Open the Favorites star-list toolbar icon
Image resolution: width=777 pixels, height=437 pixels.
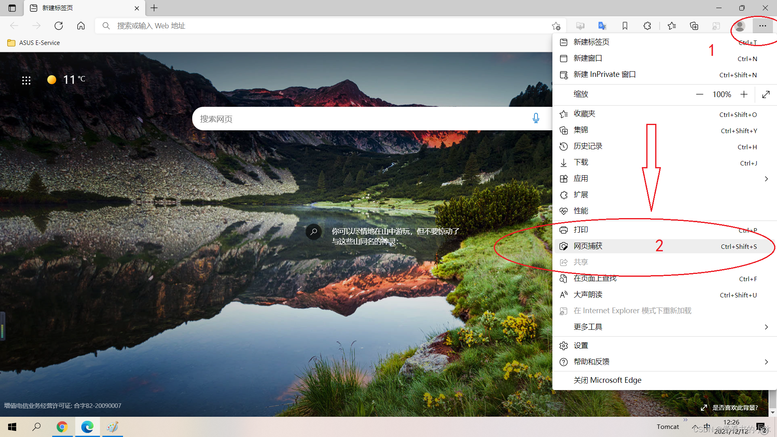pyautogui.click(x=672, y=26)
